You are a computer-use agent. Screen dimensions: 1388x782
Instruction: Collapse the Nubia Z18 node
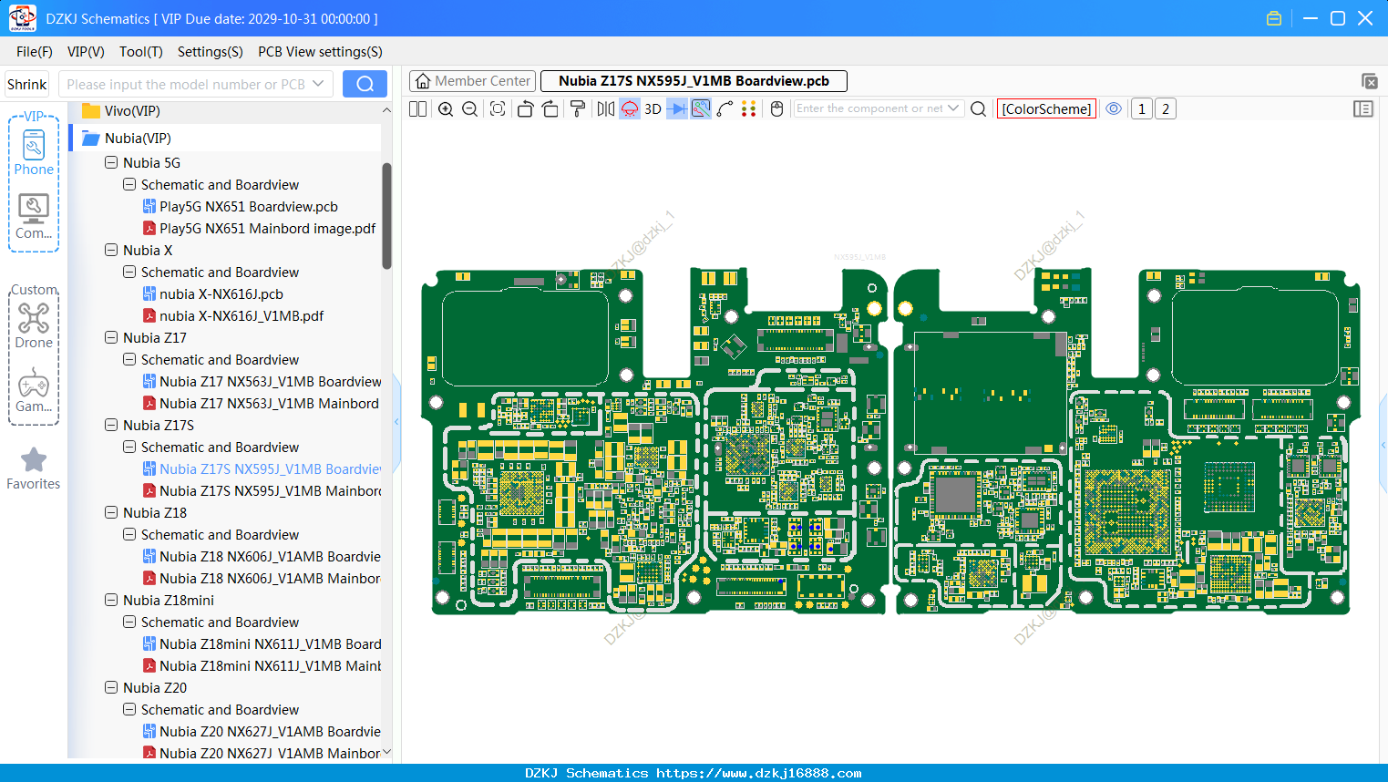[x=111, y=512]
